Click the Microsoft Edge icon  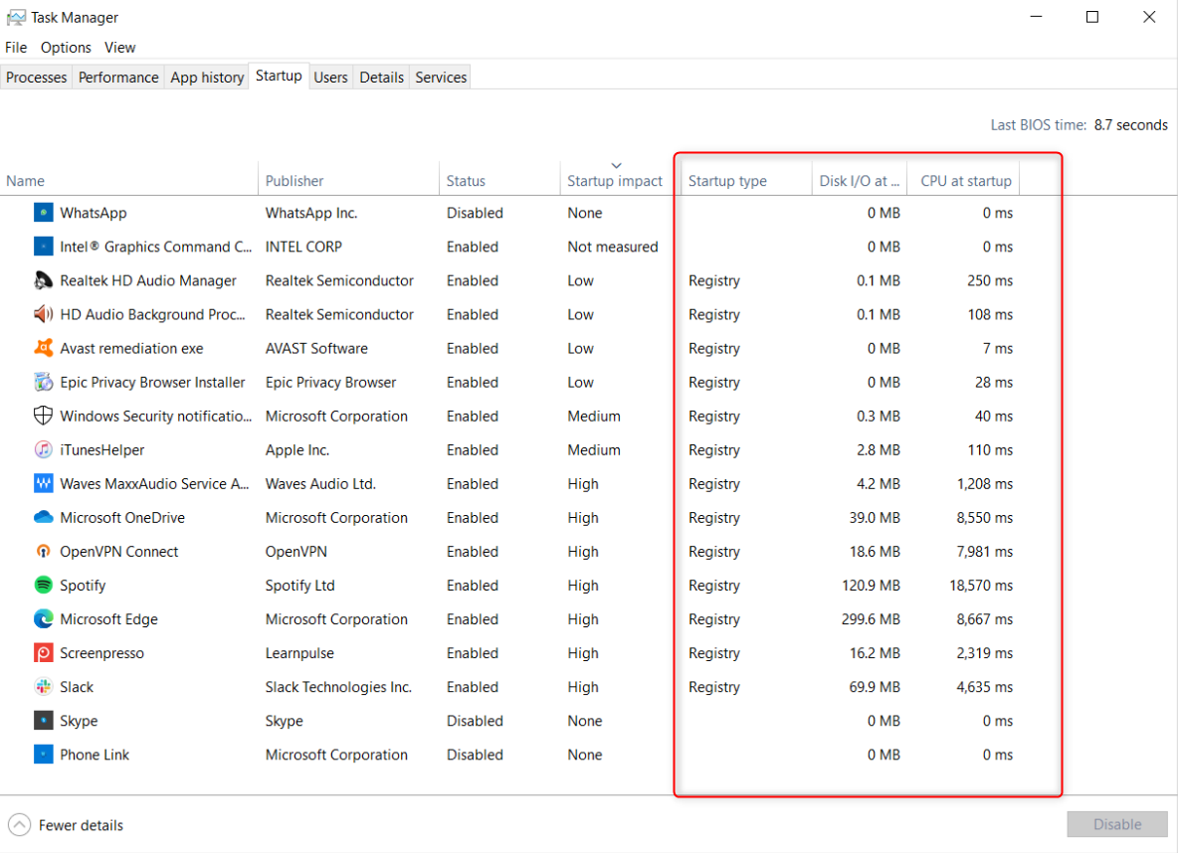click(x=44, y=618)
